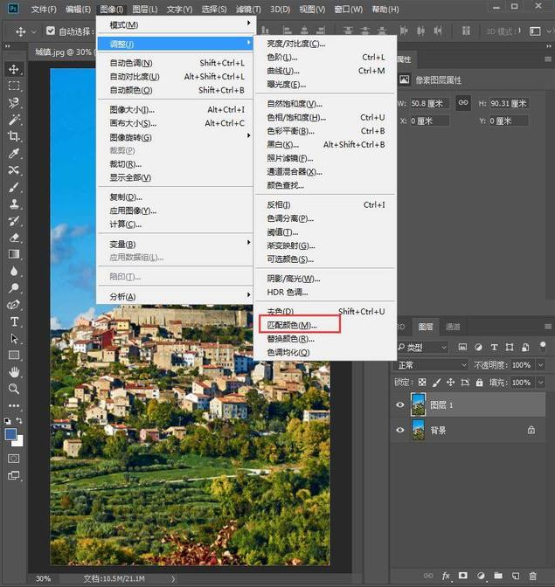Select the Horizontal Type tool

tap(14, 321)
